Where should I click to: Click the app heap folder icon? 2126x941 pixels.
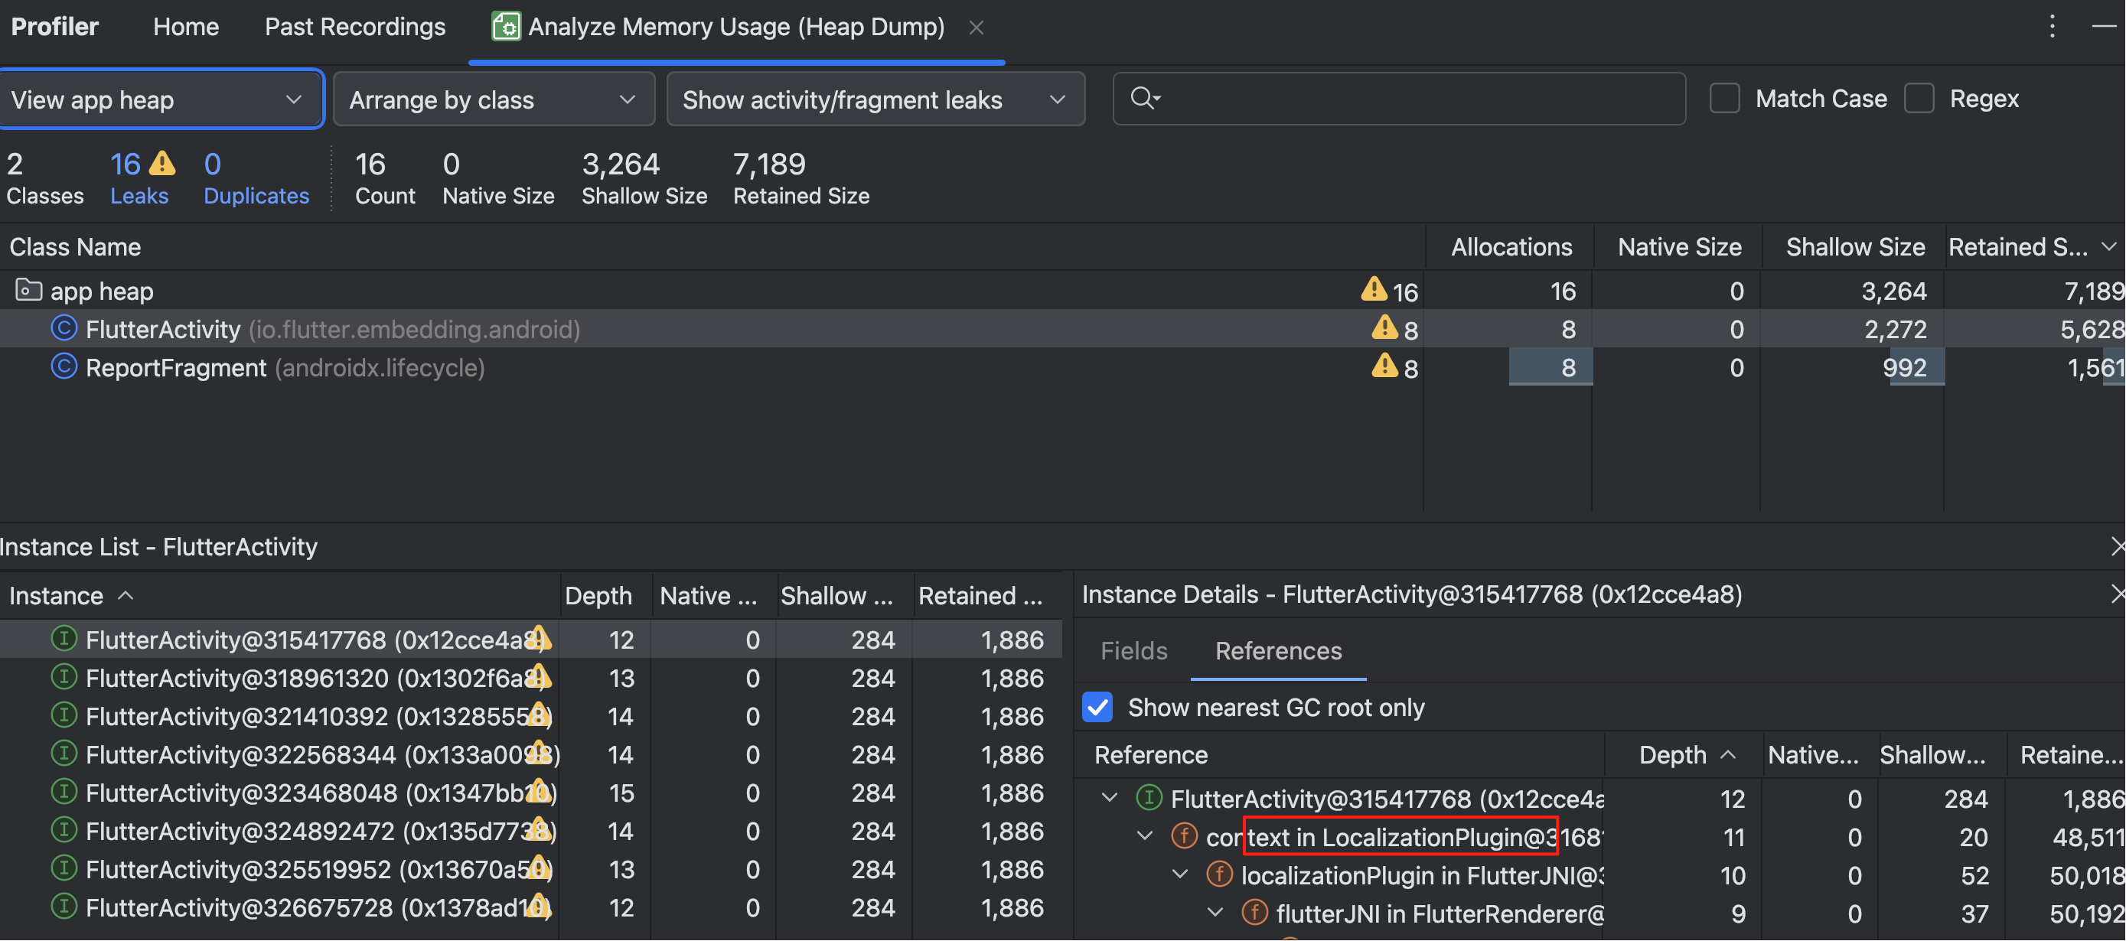click(28, 290)
